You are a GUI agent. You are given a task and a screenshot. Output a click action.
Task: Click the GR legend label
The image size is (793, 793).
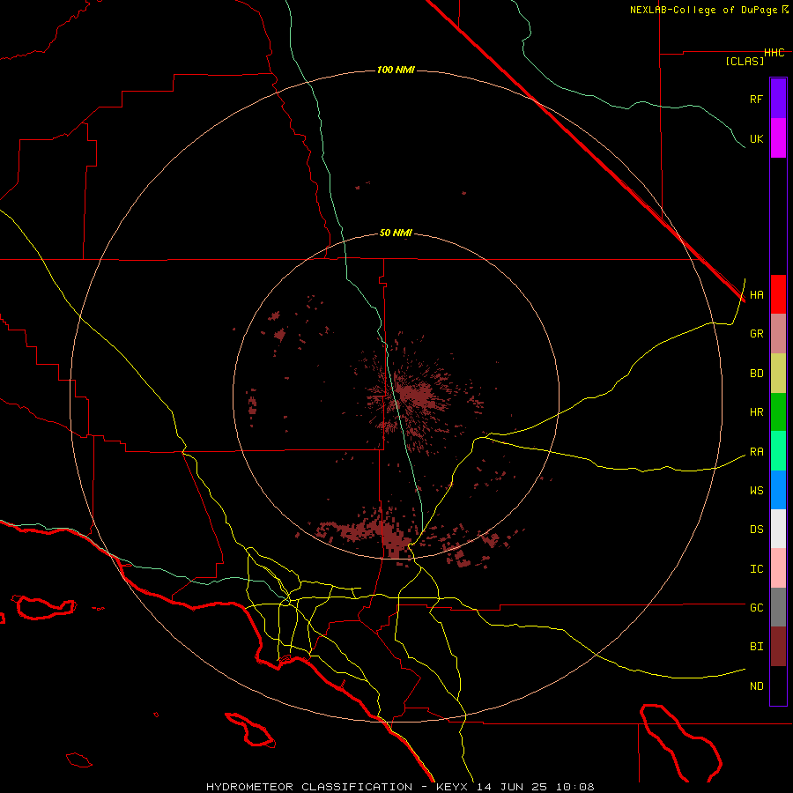click(756, 334)
